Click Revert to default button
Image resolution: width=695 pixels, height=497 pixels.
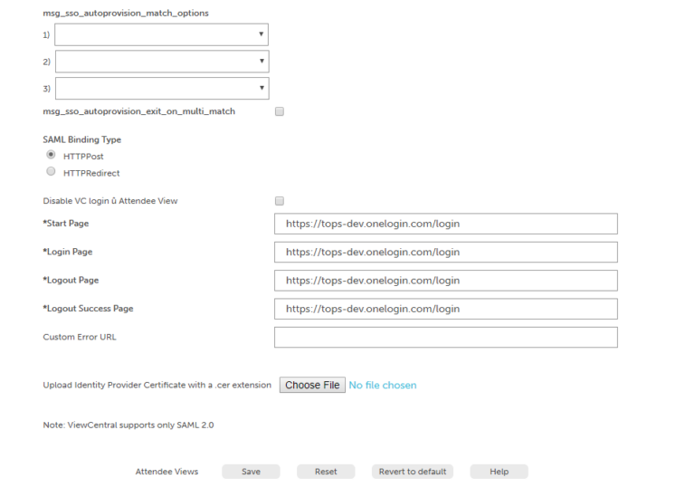(x=413, y=472)
